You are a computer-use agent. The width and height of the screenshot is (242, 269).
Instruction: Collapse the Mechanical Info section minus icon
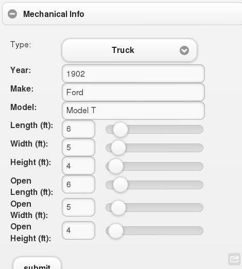[12, 14]
